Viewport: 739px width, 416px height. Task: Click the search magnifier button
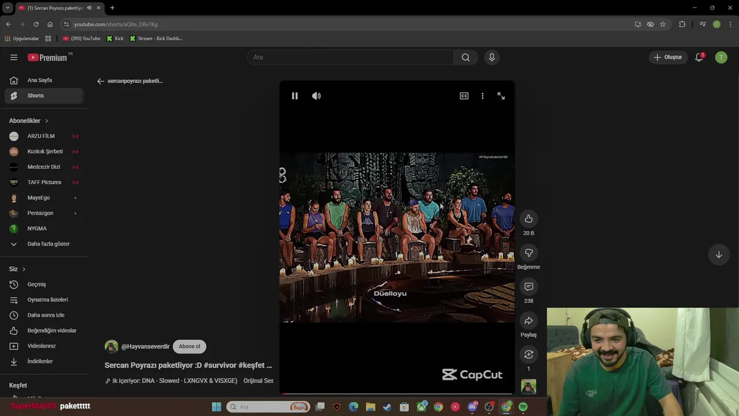click(465, 57)
